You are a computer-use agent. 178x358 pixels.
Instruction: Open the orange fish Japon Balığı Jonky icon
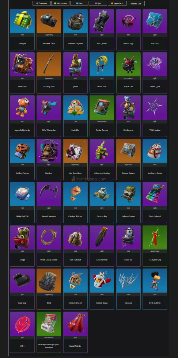[x=22, y=107]
